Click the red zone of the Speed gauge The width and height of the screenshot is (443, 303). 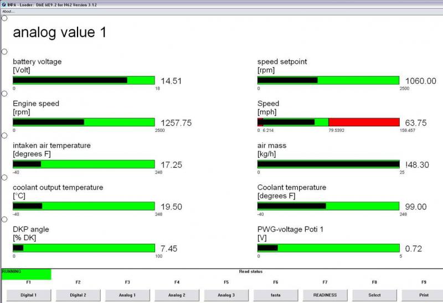[364, 122]
